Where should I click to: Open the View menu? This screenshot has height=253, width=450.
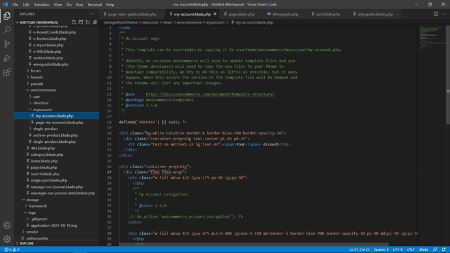pos(57,5)
